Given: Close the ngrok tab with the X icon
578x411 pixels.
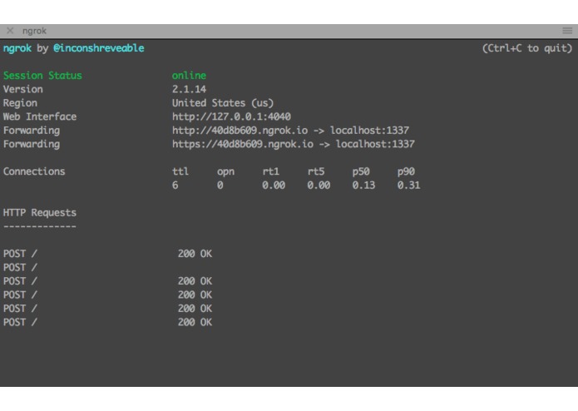Looking at the screenshot, I should click(10, 31).
